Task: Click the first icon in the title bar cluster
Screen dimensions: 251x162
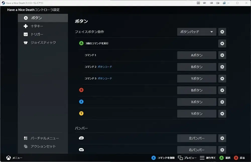Action: point(198,3)
